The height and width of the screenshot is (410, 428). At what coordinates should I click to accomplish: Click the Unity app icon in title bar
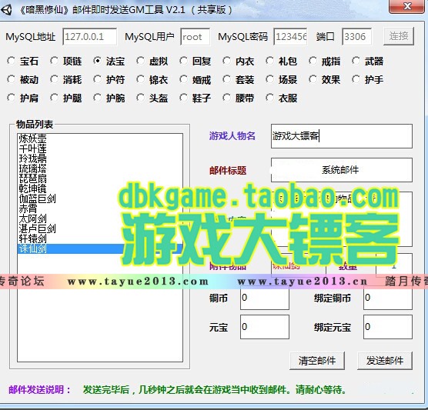coord(7,10)
